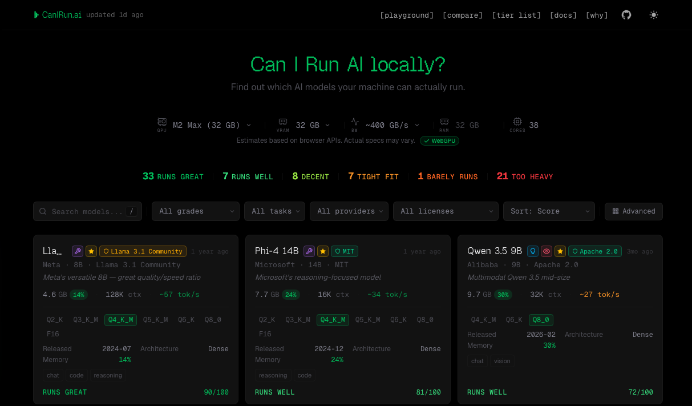Filter by 7 Tight Fit
Screen dimensions: 692x406
click(373, 176)
